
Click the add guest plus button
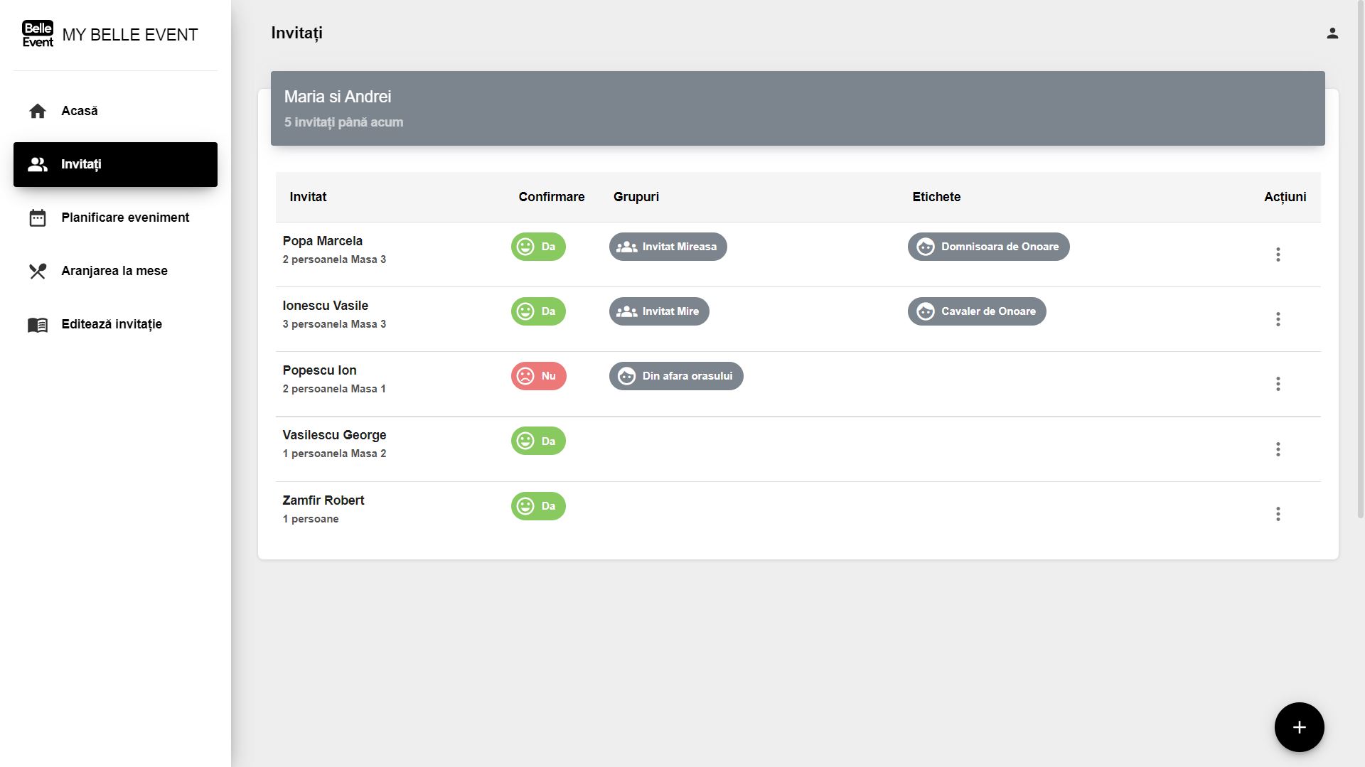(x=1299, y=727)
